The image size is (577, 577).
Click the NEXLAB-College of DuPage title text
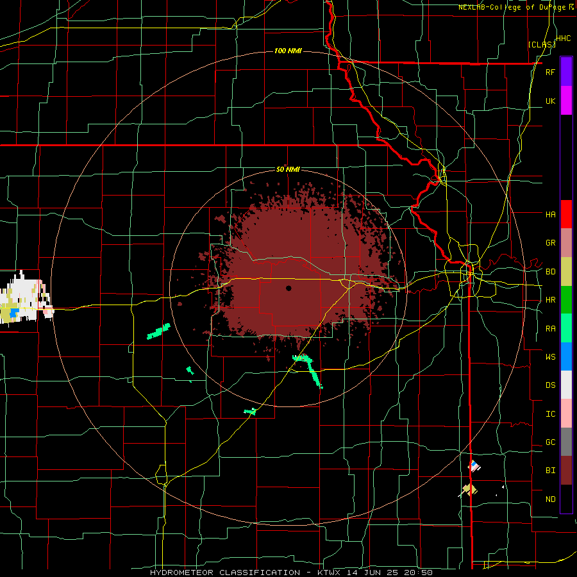pos(513,7)
